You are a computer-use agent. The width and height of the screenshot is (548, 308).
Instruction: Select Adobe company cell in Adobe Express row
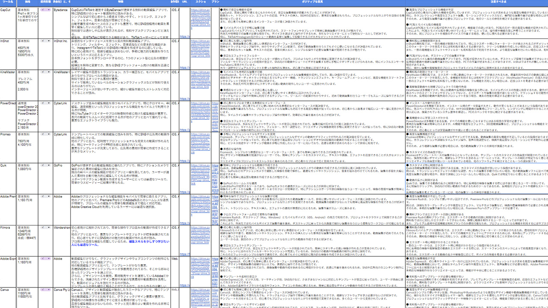point(62,272)
